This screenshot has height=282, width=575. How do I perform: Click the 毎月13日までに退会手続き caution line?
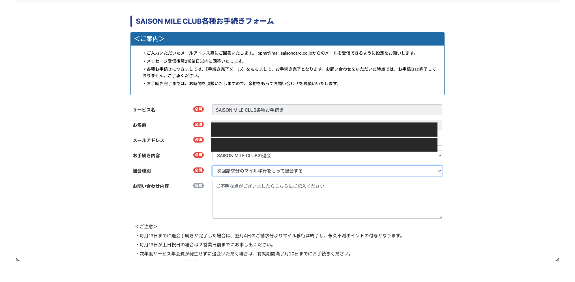point(269,236)
